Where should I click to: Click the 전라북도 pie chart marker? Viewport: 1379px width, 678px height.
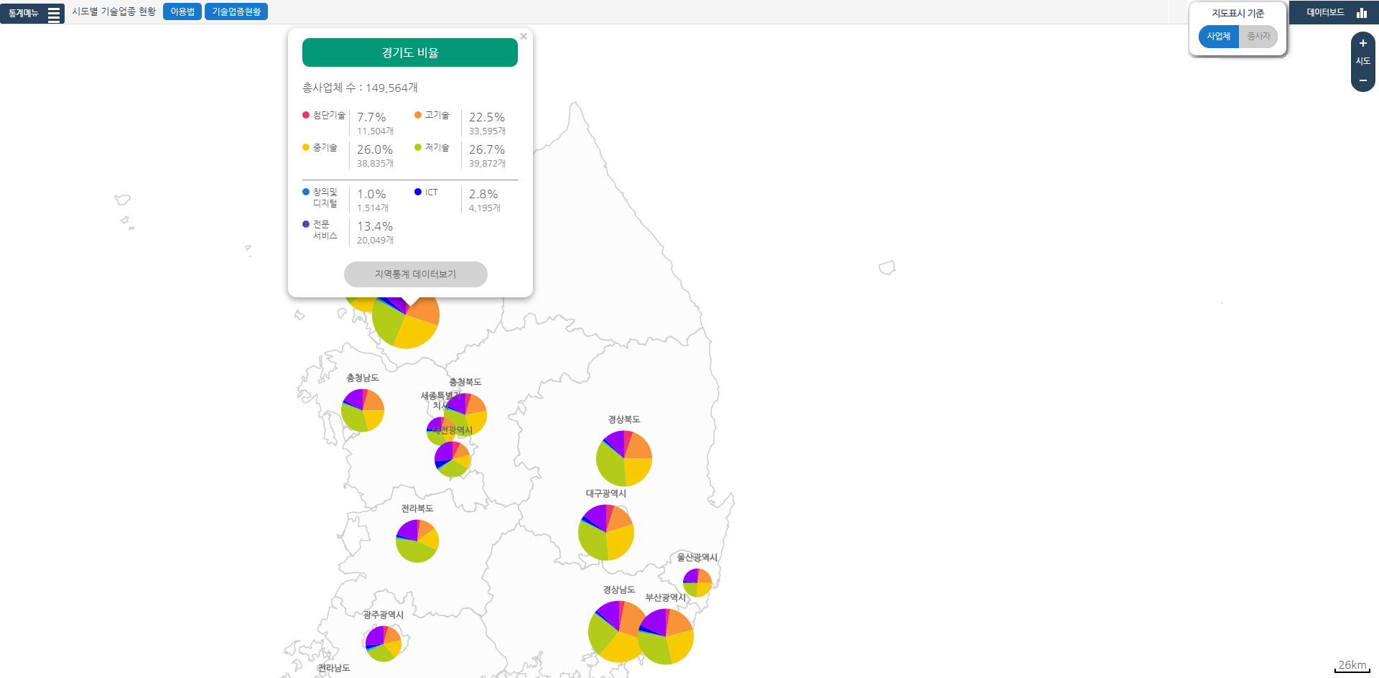click(x=417, y=541)
